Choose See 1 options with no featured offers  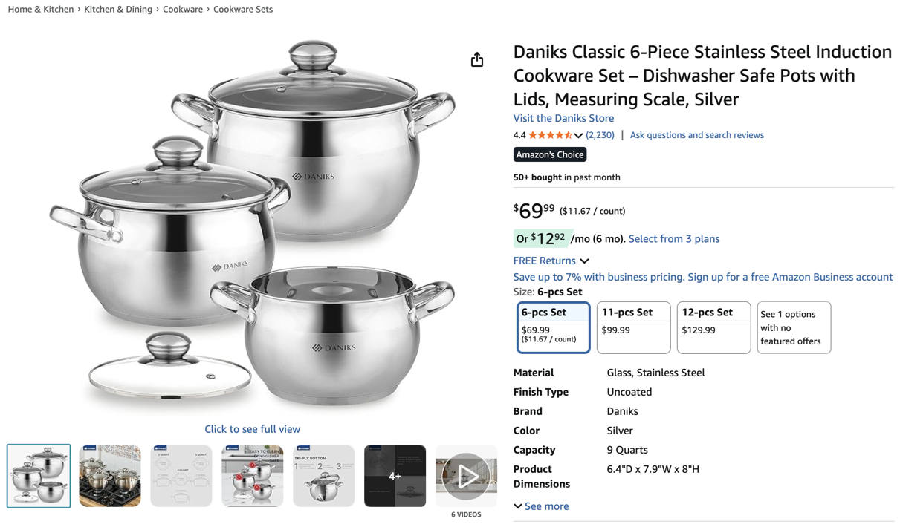click(794, 327)
